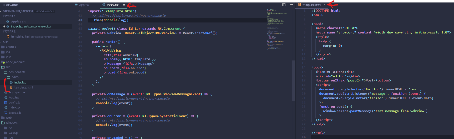Click the jest folder icon
Image resolution: width=454 pixels, height=139 pixels.
point(3,57)
